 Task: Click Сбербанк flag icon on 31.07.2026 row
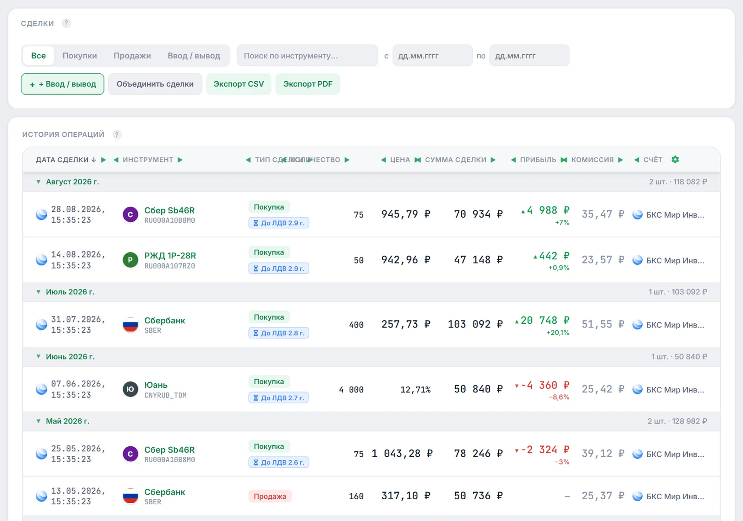130,325
